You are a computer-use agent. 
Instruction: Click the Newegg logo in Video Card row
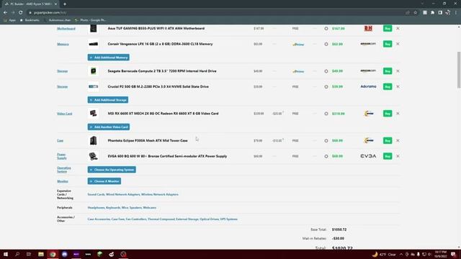click(x=369, y=114)
